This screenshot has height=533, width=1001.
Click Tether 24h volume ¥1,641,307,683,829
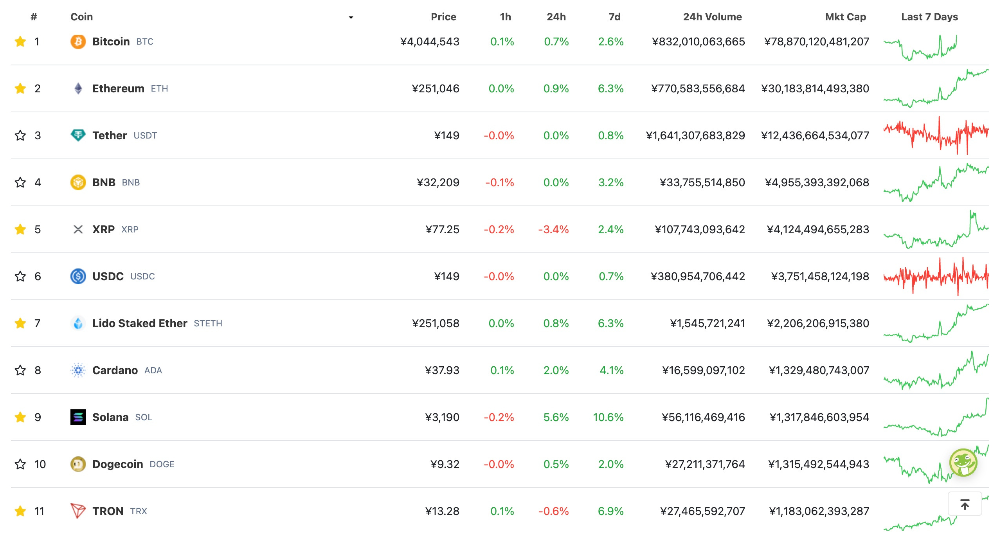tap(695, 135)
